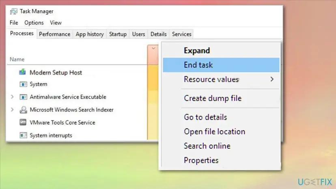This screenshot has height=189, width=336.
Task: Sort by the Name column header
Action: pos(17,59)
